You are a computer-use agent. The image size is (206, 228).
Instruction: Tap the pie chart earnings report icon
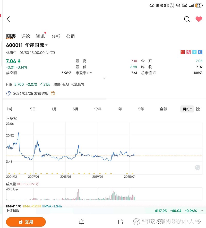tap(8, 93)
